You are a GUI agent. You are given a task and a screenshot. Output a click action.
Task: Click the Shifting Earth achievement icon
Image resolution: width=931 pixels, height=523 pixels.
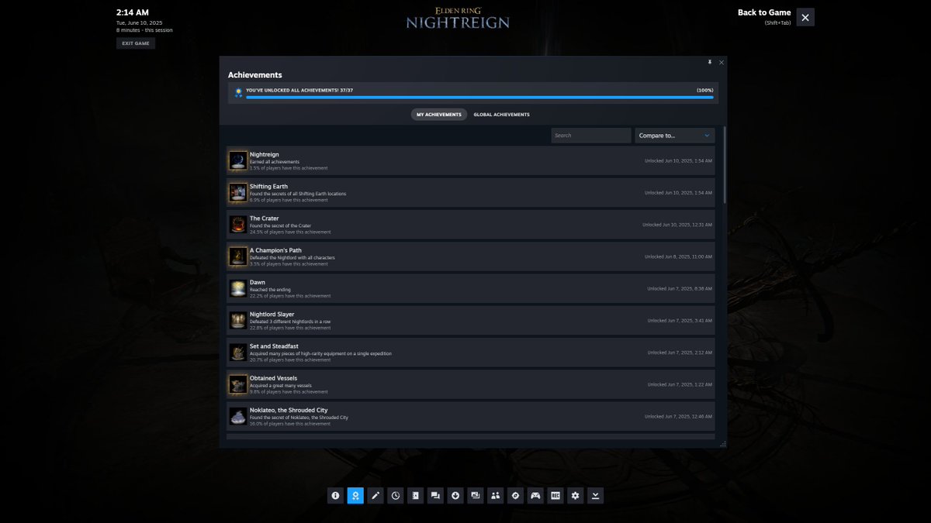click(238, 192)
